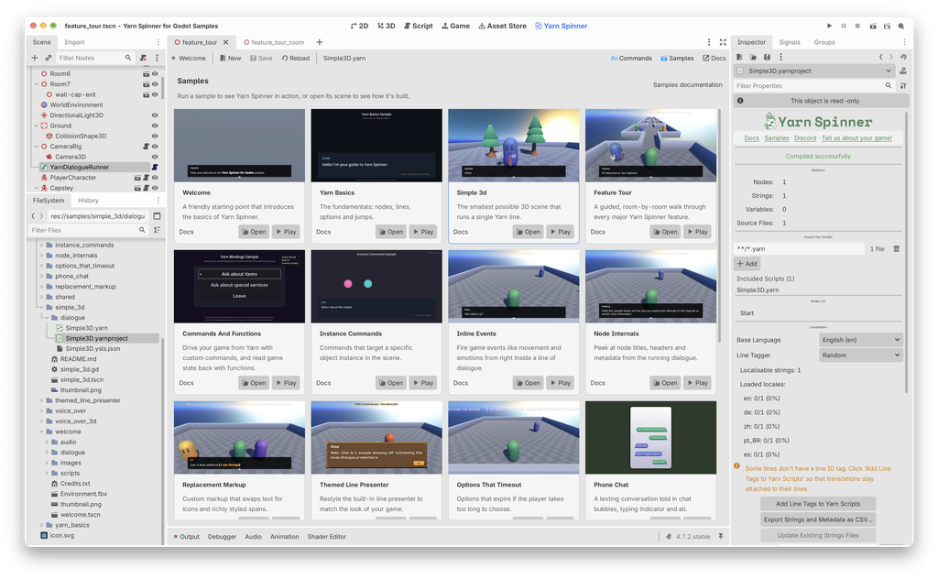Delete the **/*.yarn source pattern
Viewport: 938px width, 579px height.
click(x=896, y=249)
